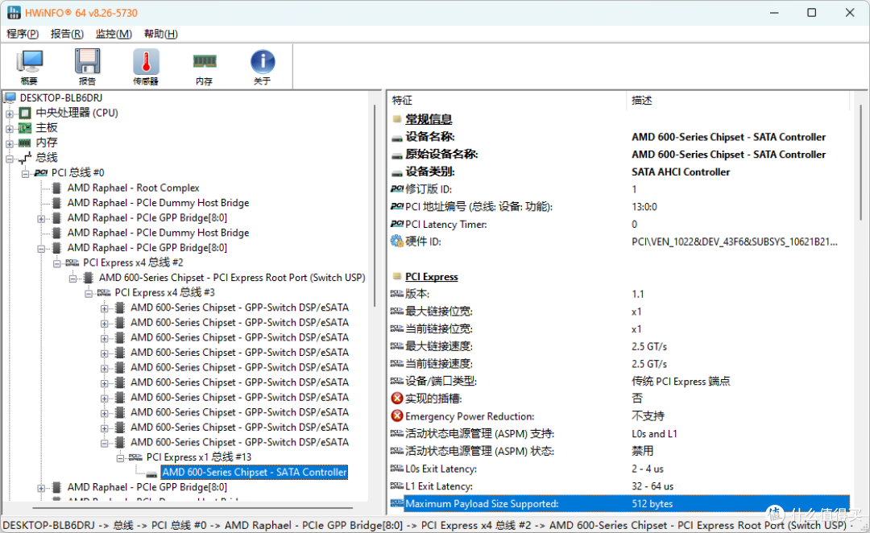The image size is (870, 533).
Task: Expand the 内存 tree node
Action: [x=10, y=143]
